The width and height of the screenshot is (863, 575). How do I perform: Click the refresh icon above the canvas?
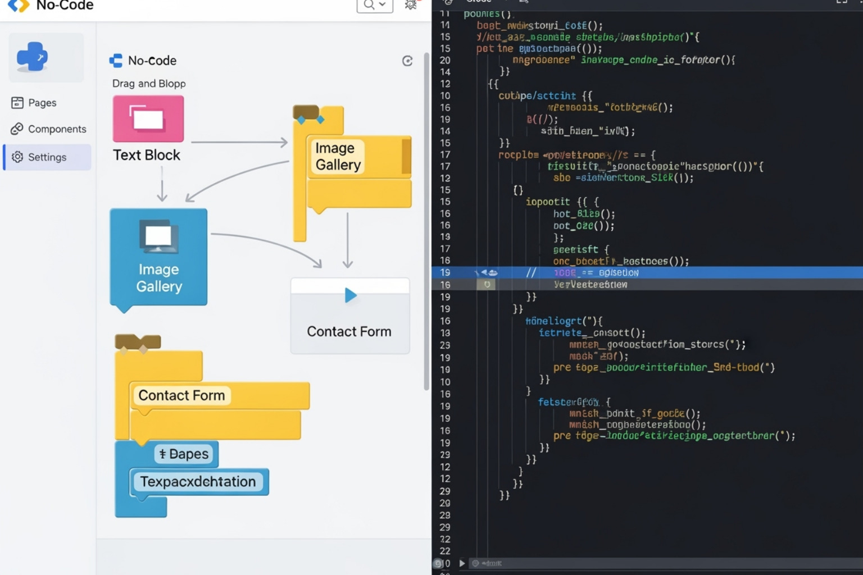[x=407, y=61]
